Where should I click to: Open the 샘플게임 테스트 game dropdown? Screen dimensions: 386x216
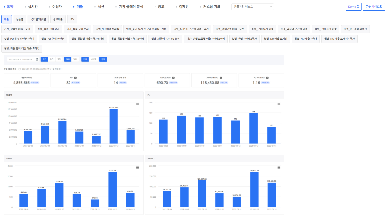click(x=252, y=7)
